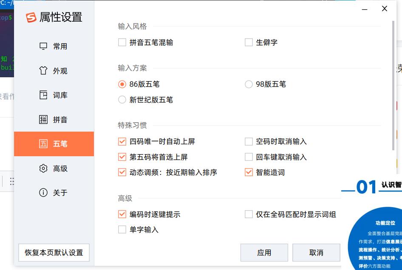Open 高级 settings via the gear icon
Viewport: 402px width, 270px height.
tap(43, 168)
